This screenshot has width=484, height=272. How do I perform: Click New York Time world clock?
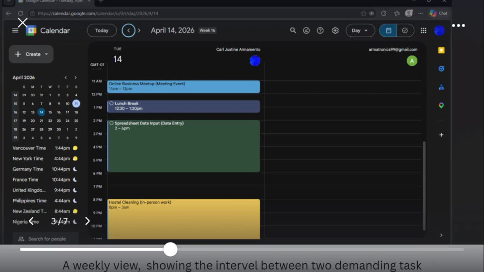pos(45,158)
